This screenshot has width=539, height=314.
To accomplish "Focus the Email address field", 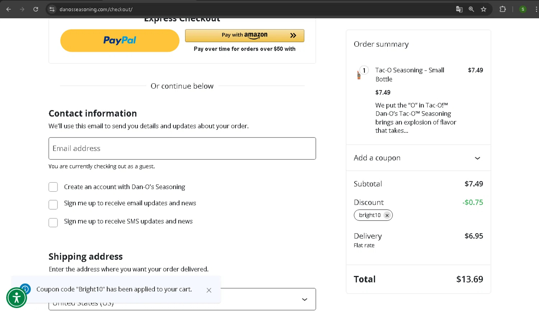I will [182, 149].
